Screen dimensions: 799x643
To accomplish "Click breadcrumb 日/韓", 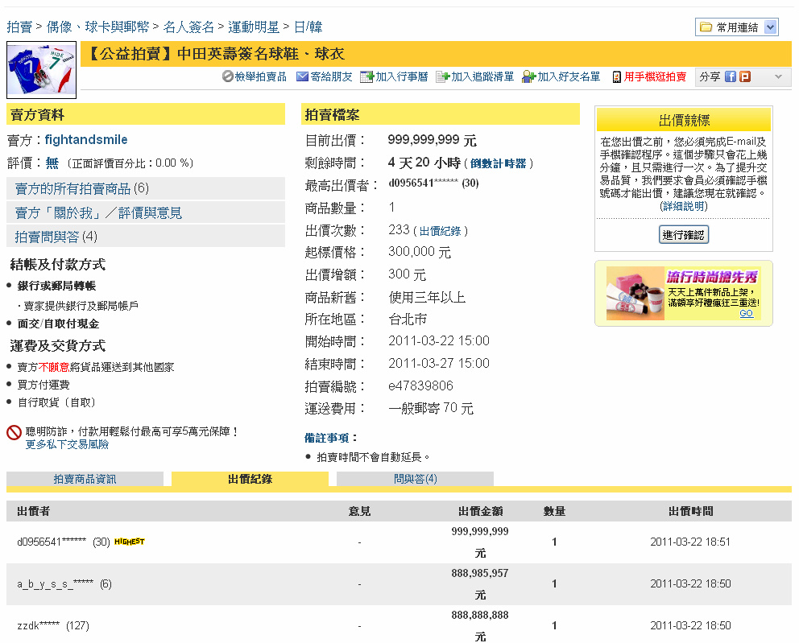I will pos(308,27).
